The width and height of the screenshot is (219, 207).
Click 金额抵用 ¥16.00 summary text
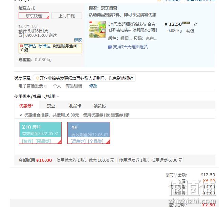point(35,160)
